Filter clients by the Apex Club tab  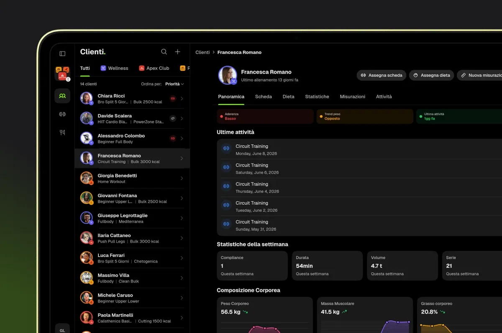pos(154,68)
